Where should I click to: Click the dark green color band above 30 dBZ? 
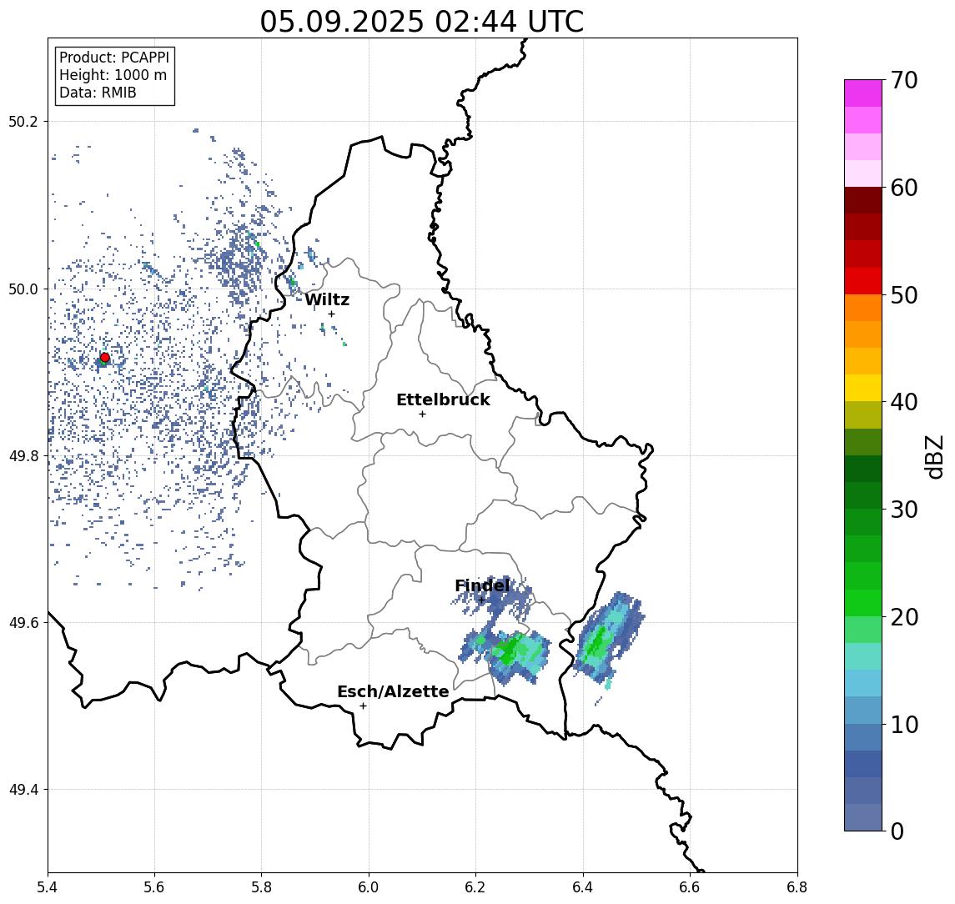(863, 495)
